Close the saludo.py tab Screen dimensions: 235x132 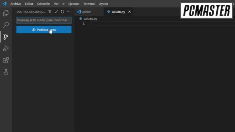130,12
